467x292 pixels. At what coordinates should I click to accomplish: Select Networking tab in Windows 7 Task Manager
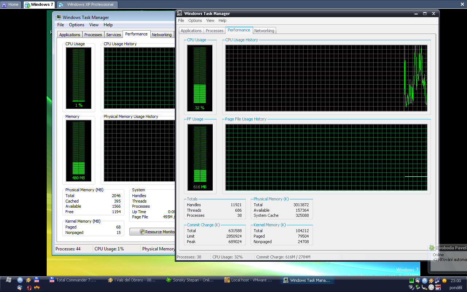click(x=162, y=35)
